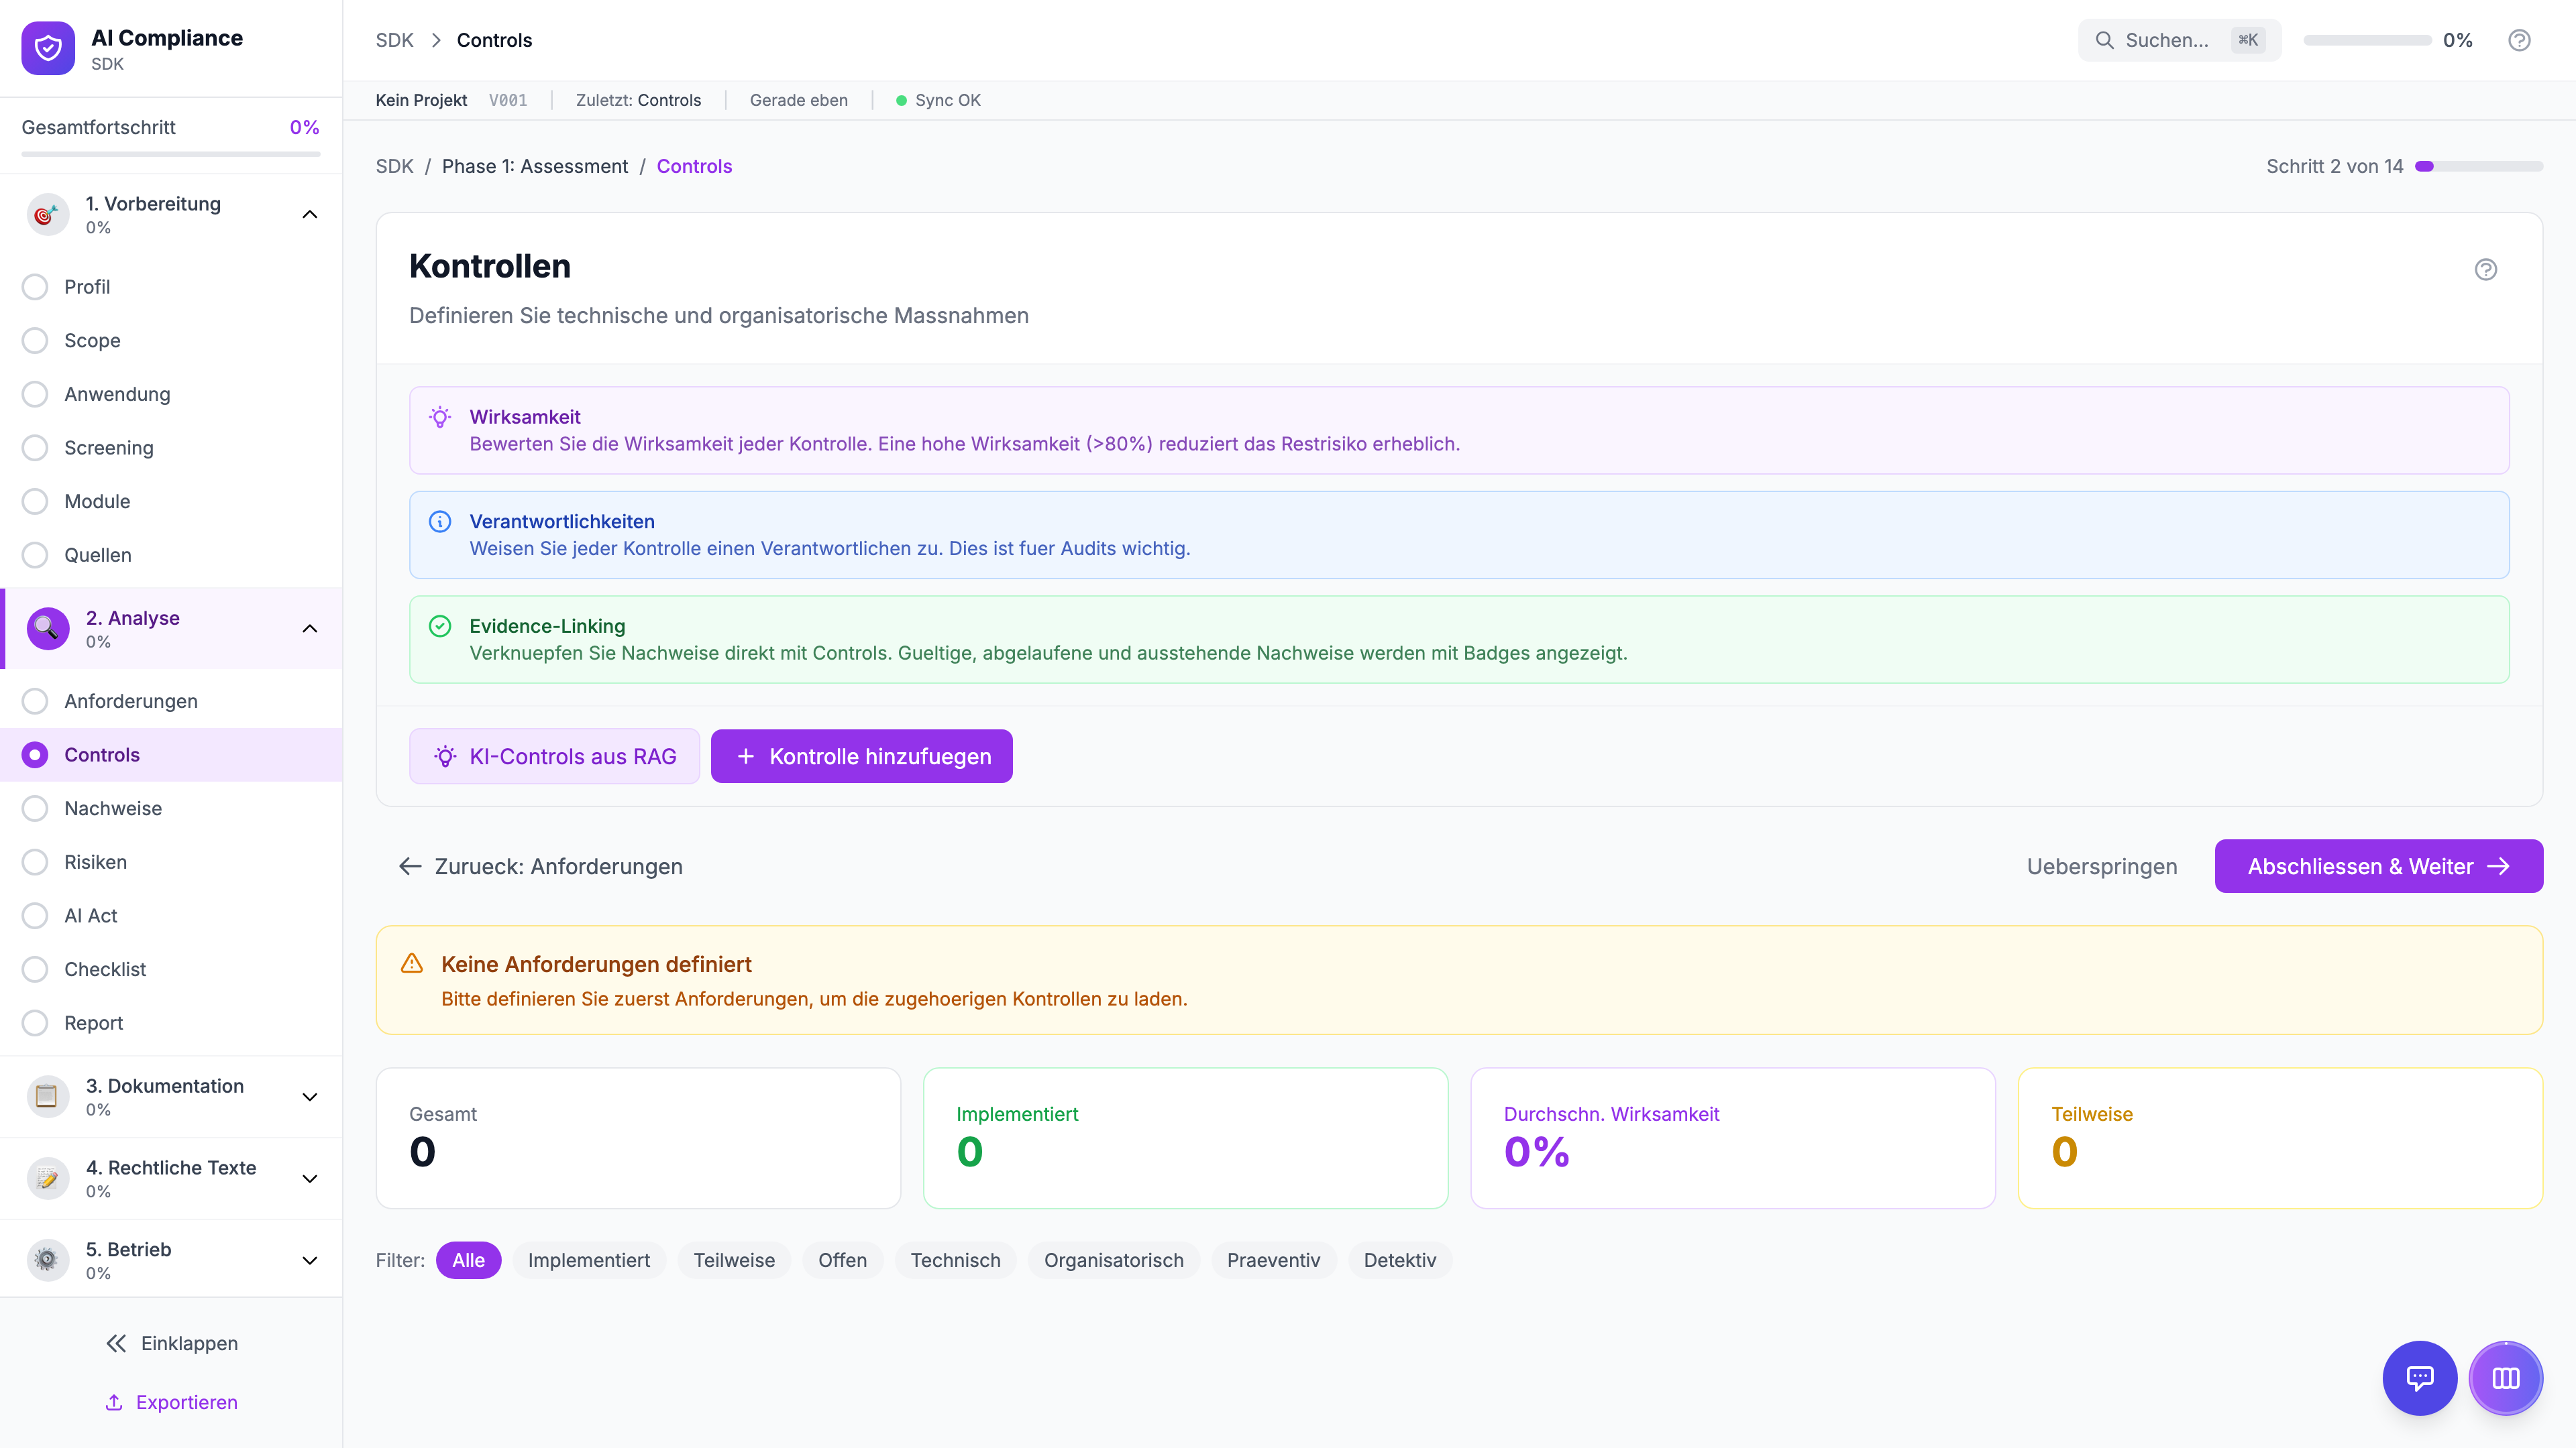Open the chat assistant floating button
2576x1448 pixels.
[2419, 1378]
